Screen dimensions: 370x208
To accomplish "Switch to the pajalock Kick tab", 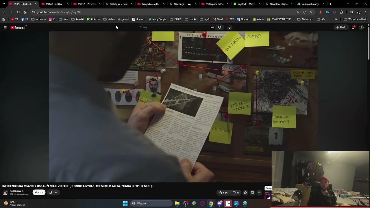I will [247, 4].
